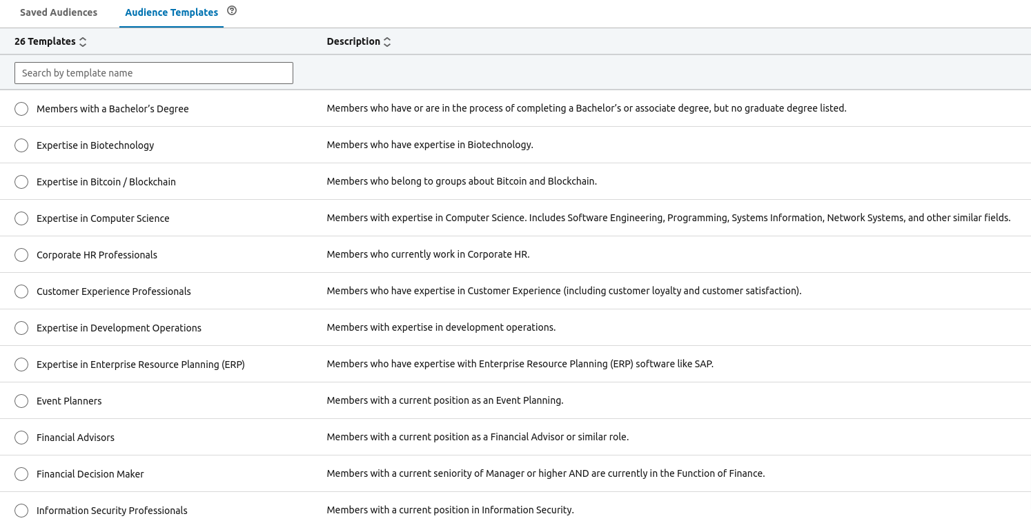Select the Information Security Professionals template
Screen dimensions: 1031x523
21,510
